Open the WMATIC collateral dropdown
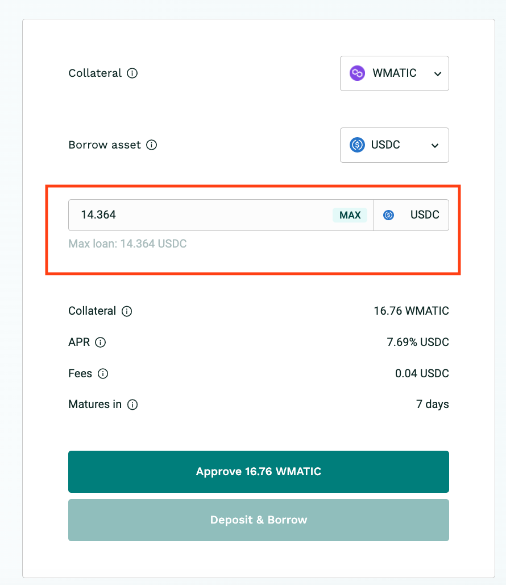The width and height of the screenshot is (506, 585). 394,73
